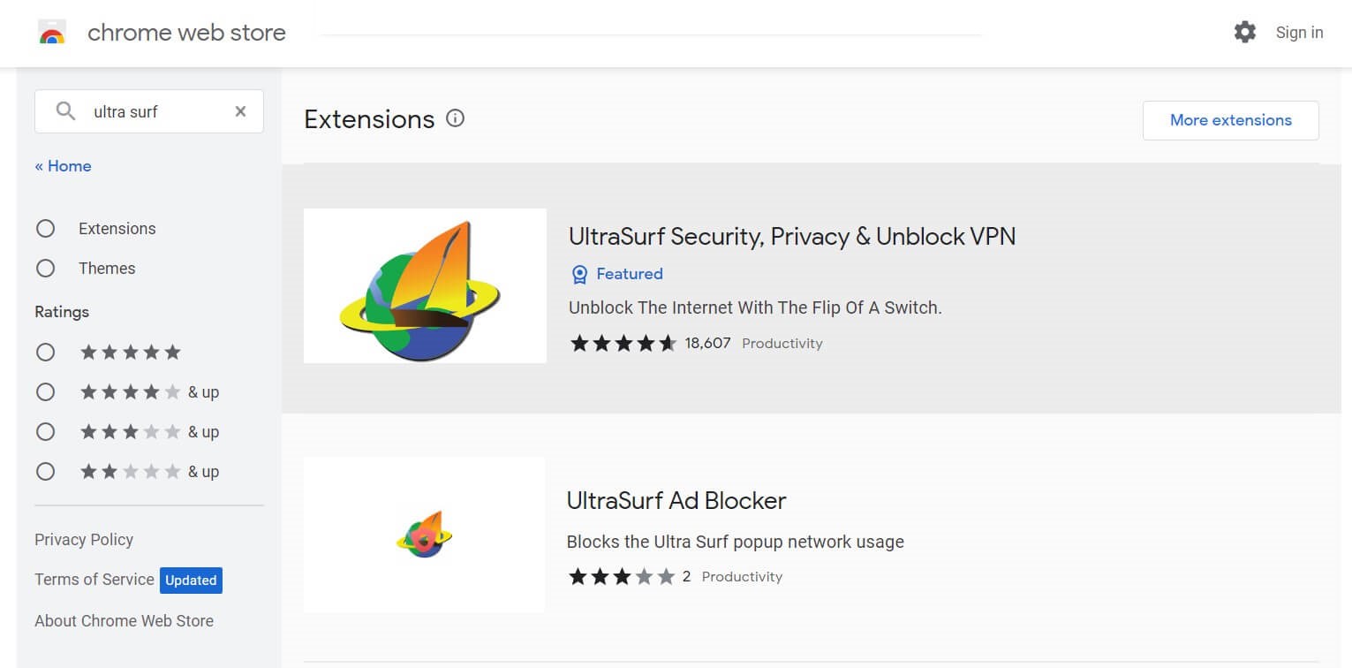Filter by two stars & up
The width and height of the screenshot is (1352, 668).
click(46, 472)
